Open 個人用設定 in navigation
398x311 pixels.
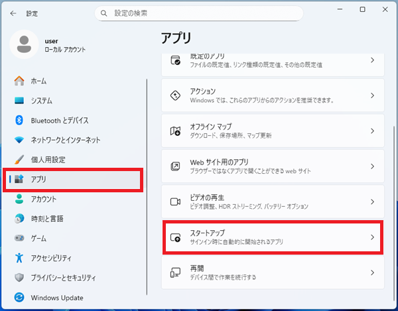(x=48, y=160)
